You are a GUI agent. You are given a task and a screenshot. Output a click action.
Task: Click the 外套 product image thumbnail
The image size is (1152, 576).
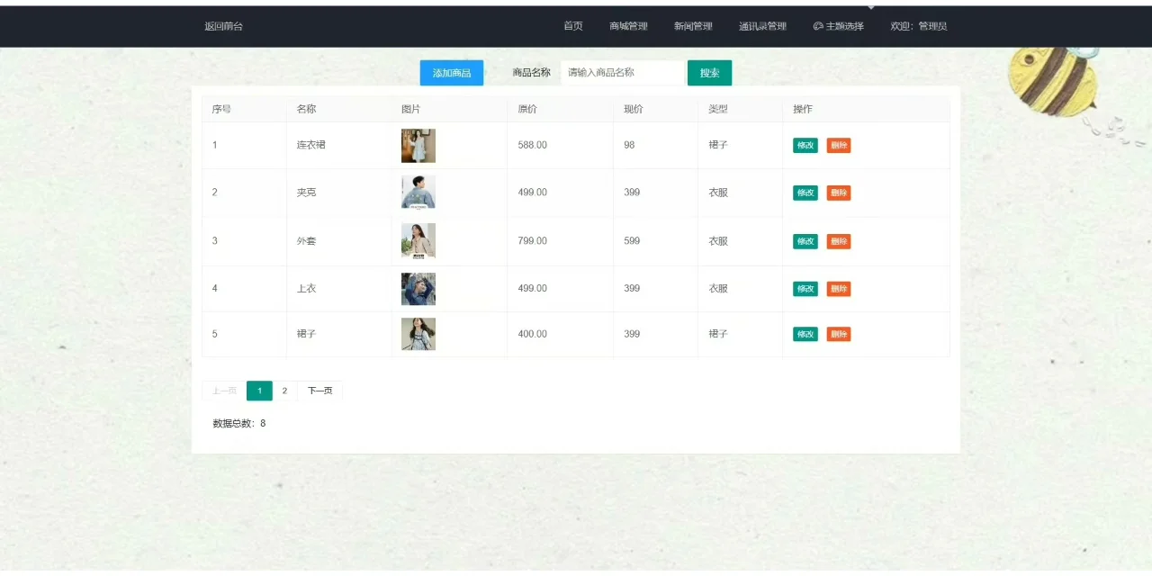pyautogui.click(x=418, y=240)
